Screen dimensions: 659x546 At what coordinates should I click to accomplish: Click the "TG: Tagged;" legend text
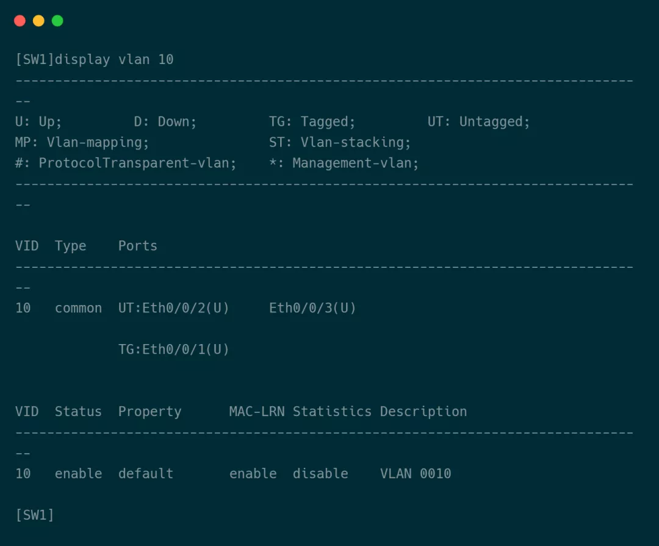[312, 122]
